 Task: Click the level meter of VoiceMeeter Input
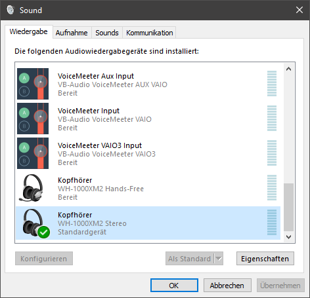272,119
